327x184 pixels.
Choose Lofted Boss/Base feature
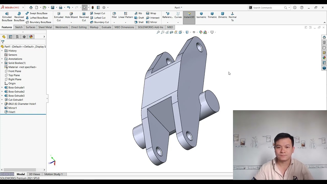pos(37,18)
